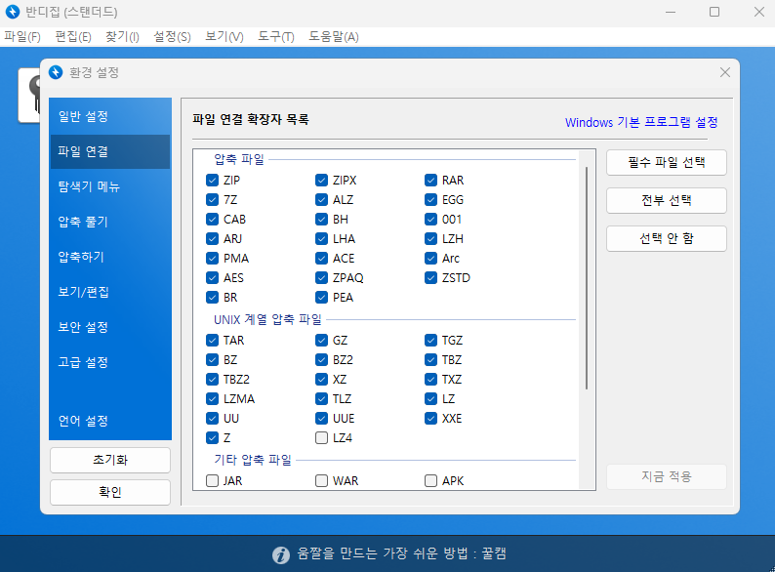
Task: Toggle the ZPAQ checkbox
Action: (x=321, y=278)
